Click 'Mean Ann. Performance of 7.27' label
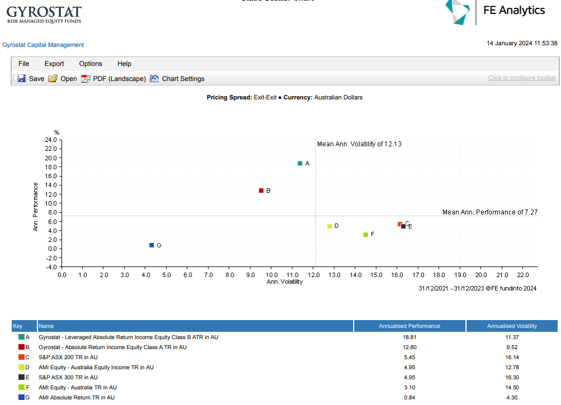561x405 pixels. click(490, 212)
